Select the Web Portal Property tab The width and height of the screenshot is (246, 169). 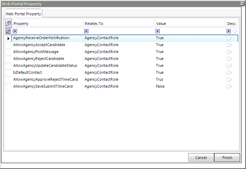(x=23, y=14)
